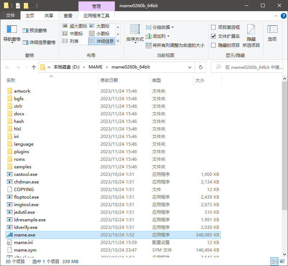
Task: Open the recent locations dropdown arrow
Action: point(26,67)
